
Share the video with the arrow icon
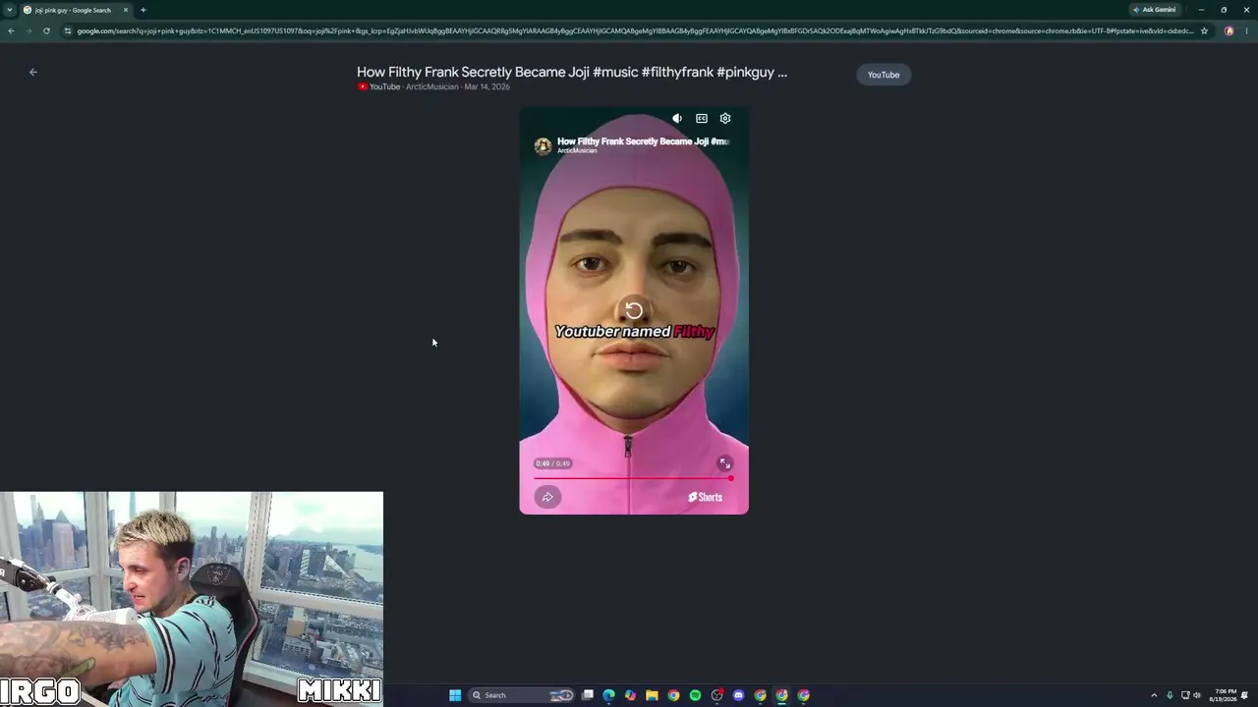point(547,497)
